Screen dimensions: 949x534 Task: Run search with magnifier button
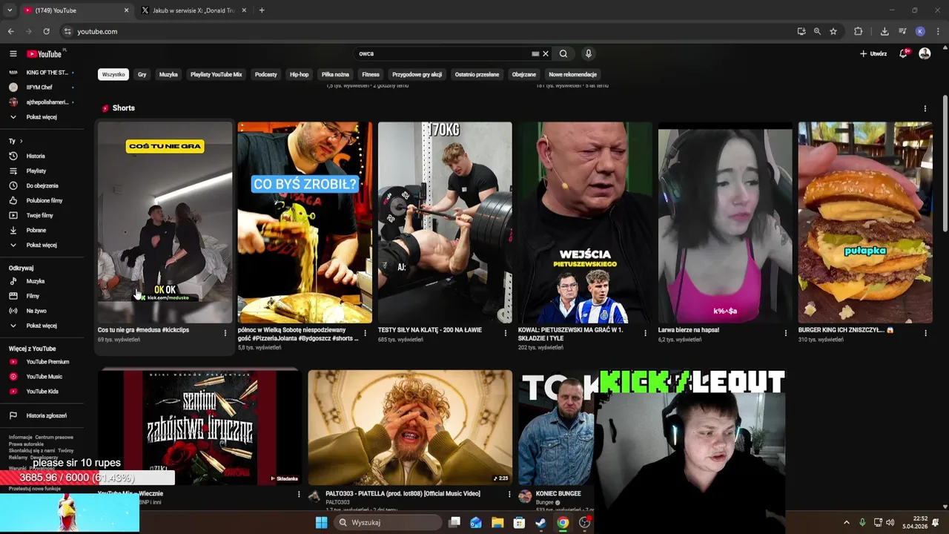click(563, 53)
